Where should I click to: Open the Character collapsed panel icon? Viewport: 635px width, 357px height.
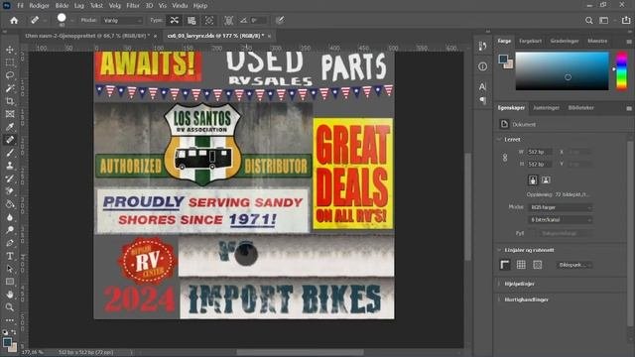[x=482, y=86]
